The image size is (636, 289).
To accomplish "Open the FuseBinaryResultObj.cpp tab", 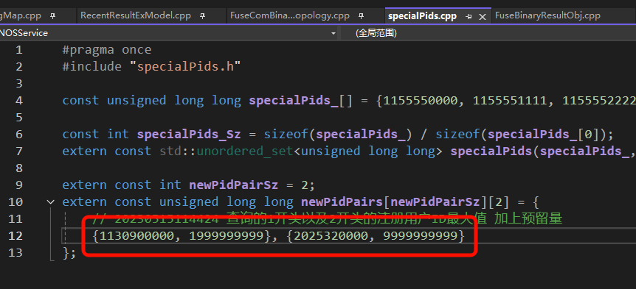I will click(547, 15).
